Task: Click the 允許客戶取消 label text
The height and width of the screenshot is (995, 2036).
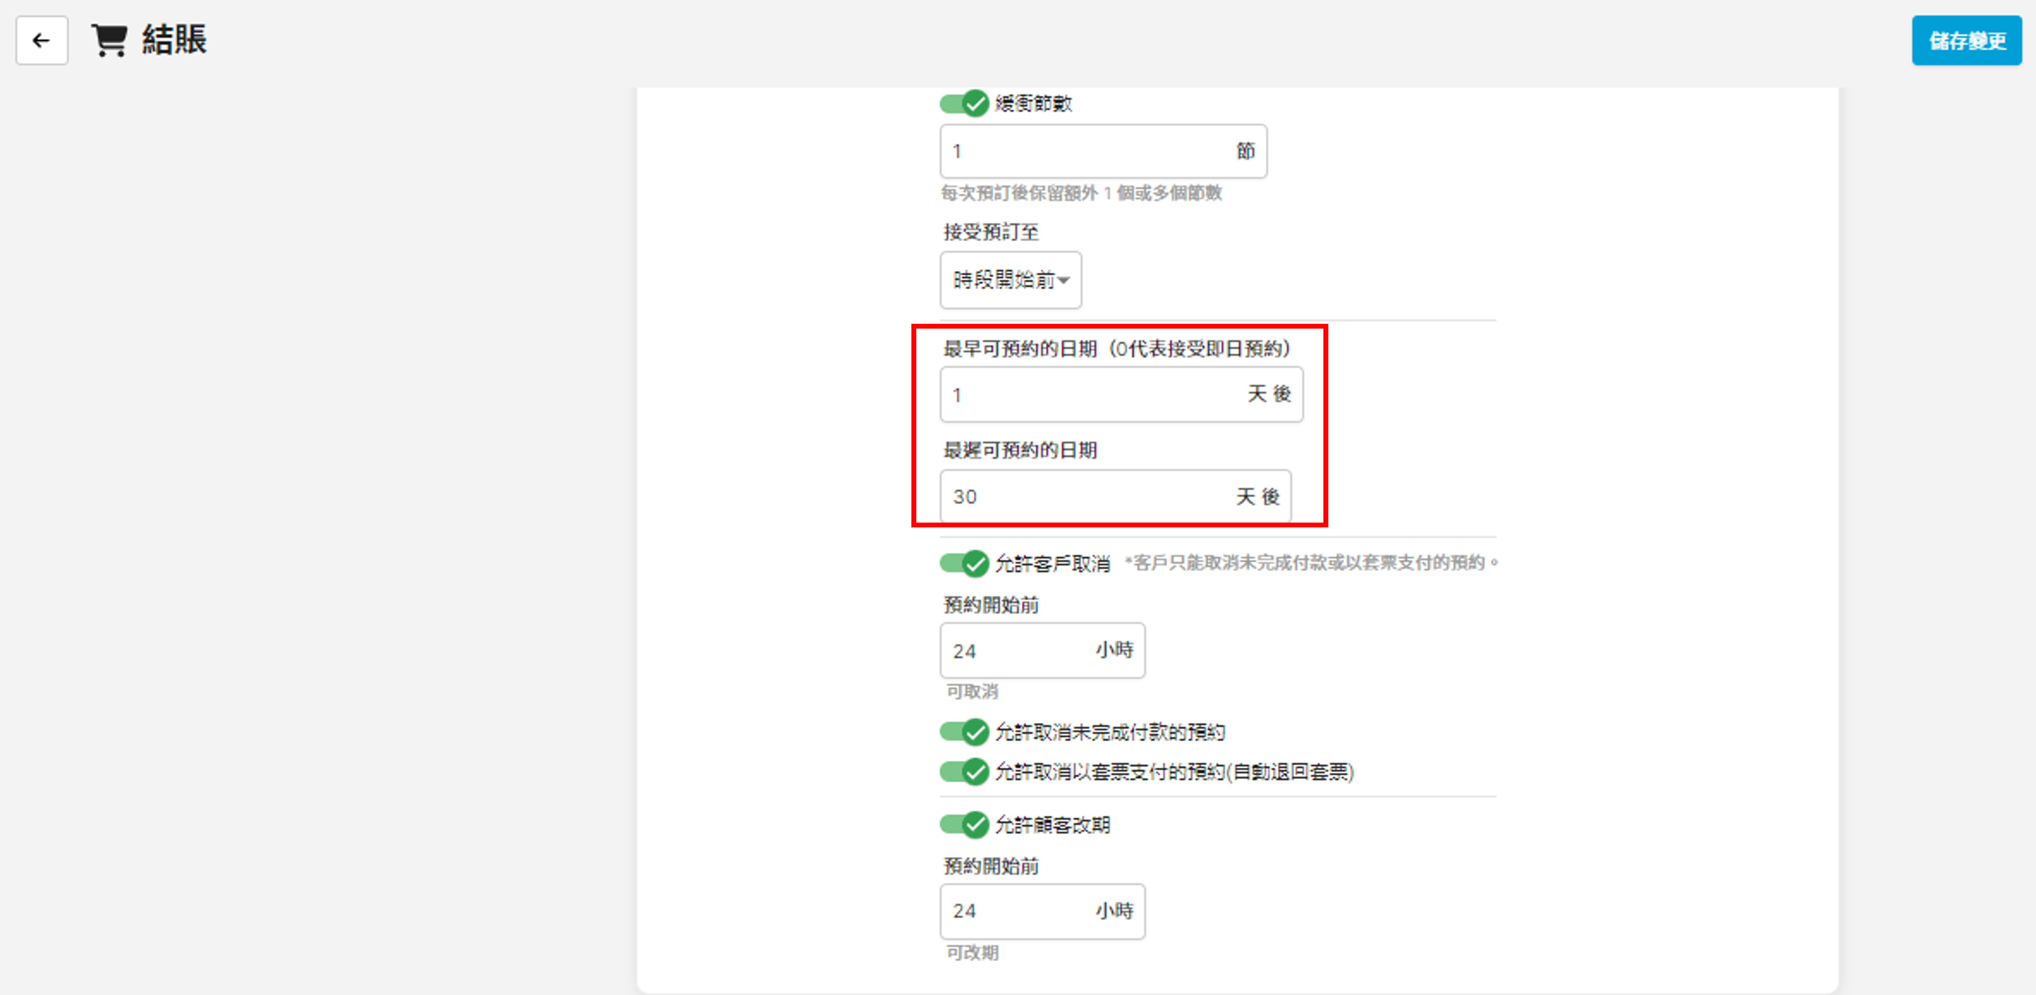Action: point(1052,564)
